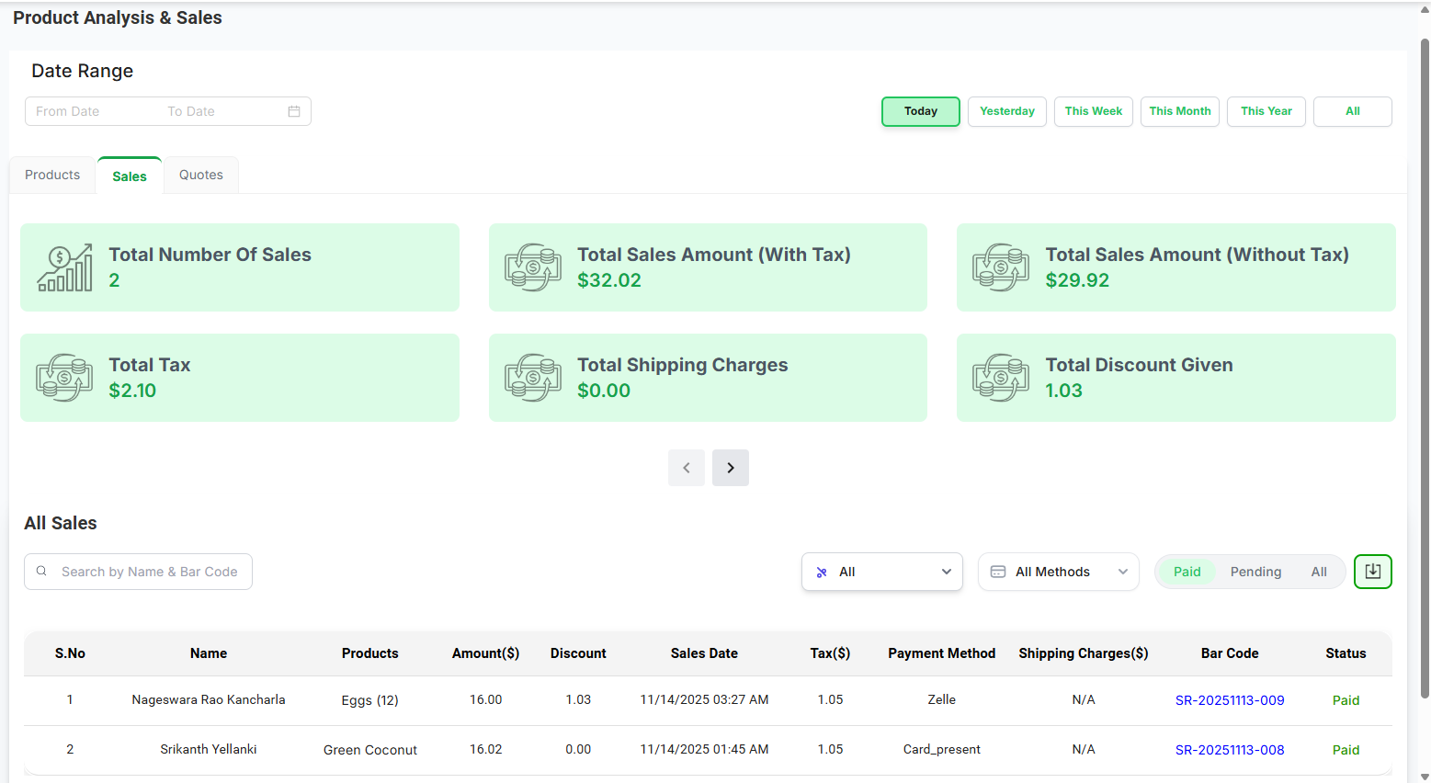Click Paid status of Srikanth row
Image resolution: width=1431 pixels, height=783 pixels.
click(x=1346, y=750)
